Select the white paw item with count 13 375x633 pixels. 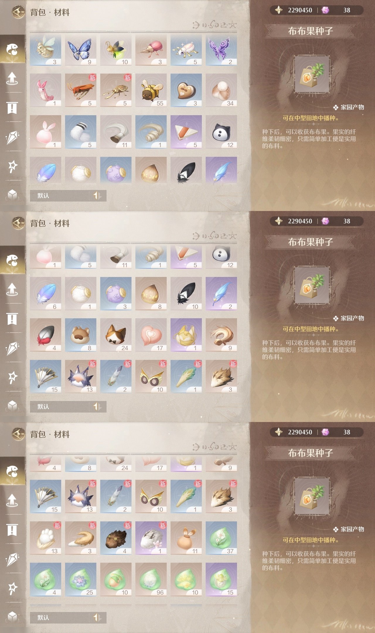45,538
